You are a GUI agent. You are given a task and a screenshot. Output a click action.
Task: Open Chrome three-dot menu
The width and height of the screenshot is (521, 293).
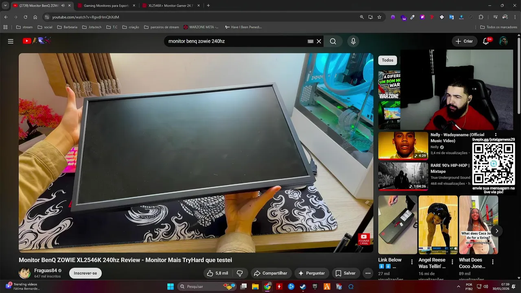coord(515,17)
